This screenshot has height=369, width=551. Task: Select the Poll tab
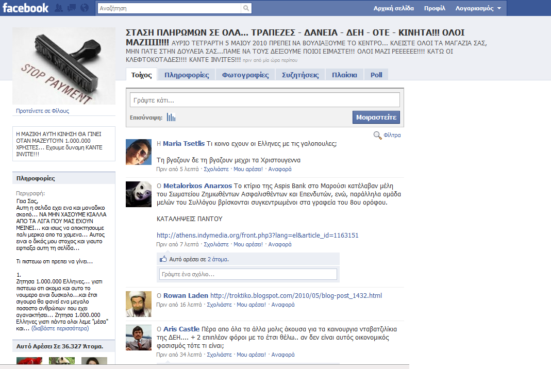pyautogui.click(x=376, y=75)
